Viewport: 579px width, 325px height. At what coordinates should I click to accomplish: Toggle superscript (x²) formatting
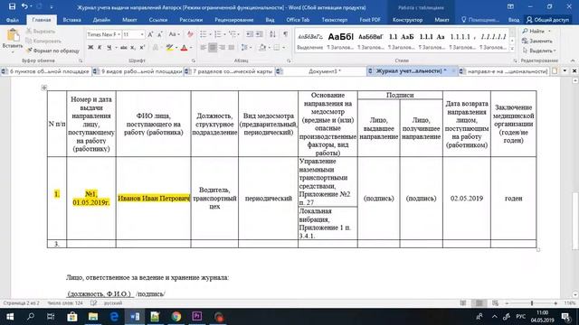click(142, 48)
